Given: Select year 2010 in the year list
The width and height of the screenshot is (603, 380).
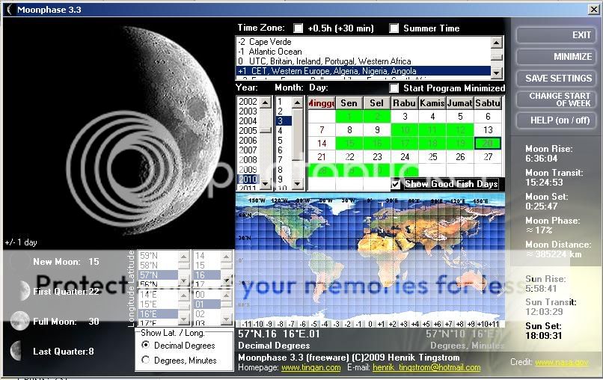Looking at the screenshot, I should tap(248, 180).
